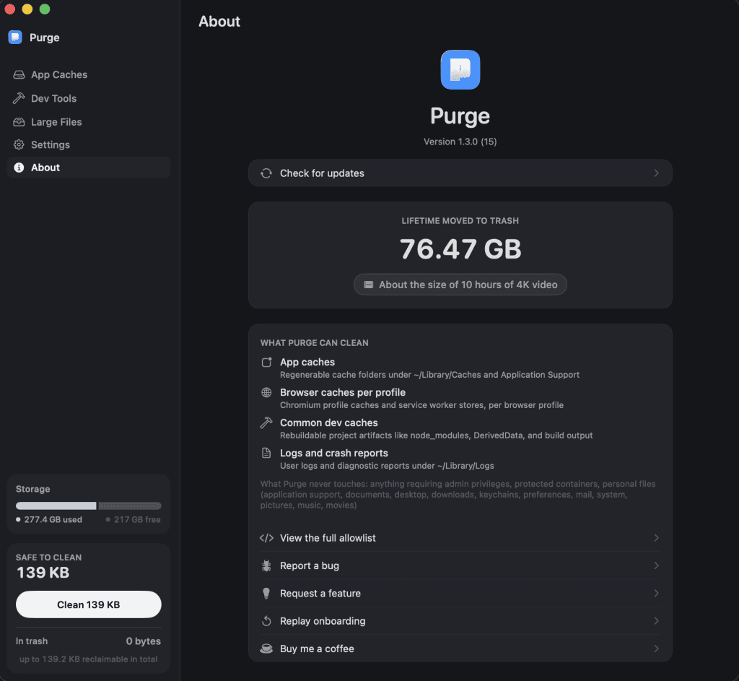Viewport: 739px width, 681px height.
Task: Open chevron on Replay onboarding row
Action: 656,620
